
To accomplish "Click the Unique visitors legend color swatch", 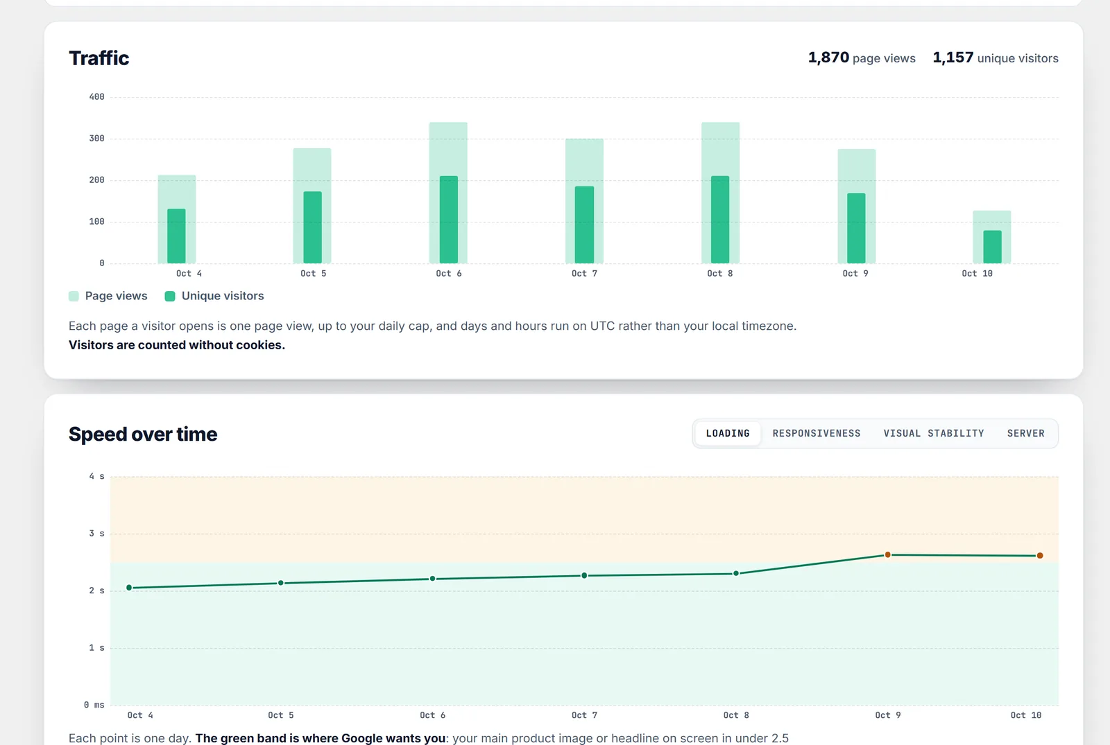I will click(x=170, y=297).
